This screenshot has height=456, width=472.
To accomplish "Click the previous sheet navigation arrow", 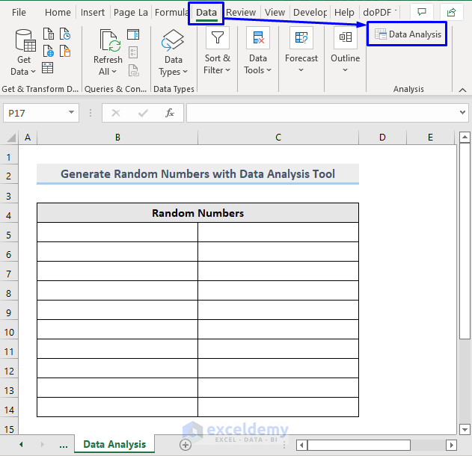I will [x=21, y=444].
